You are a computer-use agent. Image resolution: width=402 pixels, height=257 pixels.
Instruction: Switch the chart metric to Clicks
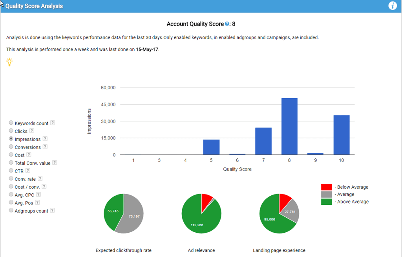tap(11, 131)
